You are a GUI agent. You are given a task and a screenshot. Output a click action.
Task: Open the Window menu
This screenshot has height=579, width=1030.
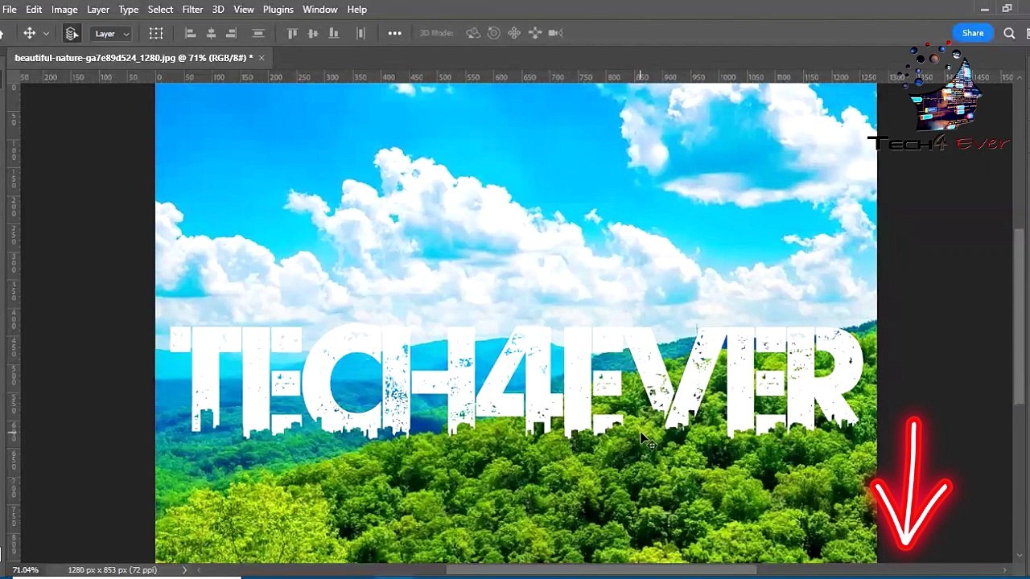320,9
